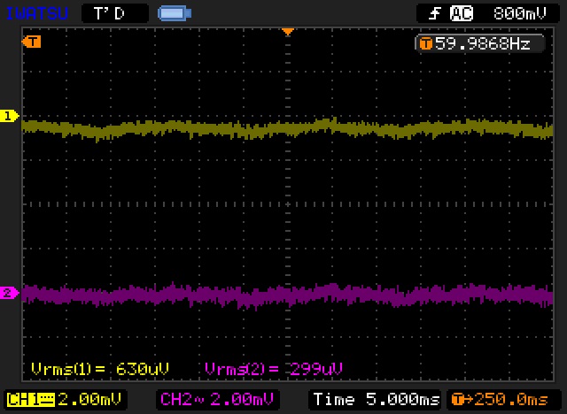Select the yellow channel 1 ground marker
567x414 pixels.
point(9,116)
